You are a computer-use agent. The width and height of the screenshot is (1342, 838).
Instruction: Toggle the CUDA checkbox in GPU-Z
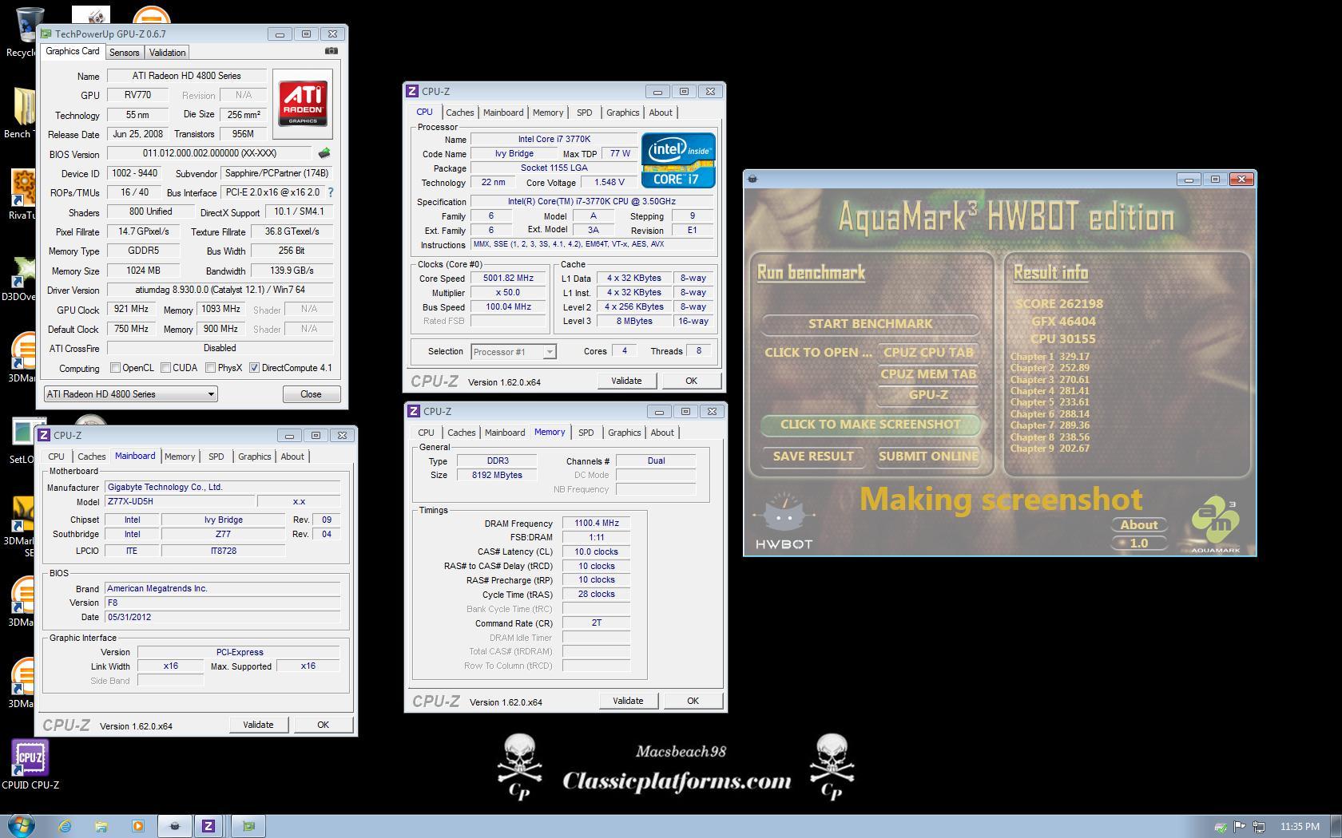pyautogui.click(x=165, y=368)
